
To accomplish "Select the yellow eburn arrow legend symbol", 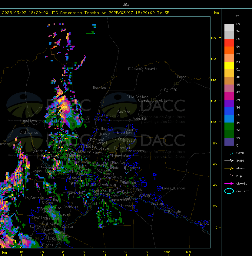I will [x=229, y=168].
